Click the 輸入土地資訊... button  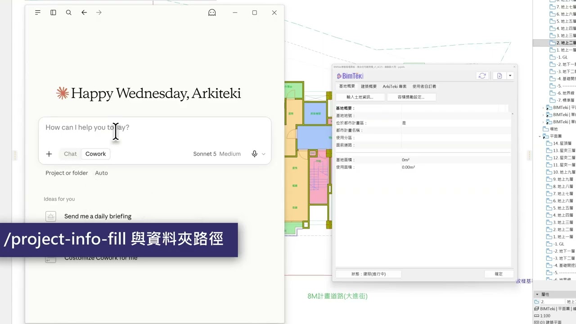coord(360,97)
